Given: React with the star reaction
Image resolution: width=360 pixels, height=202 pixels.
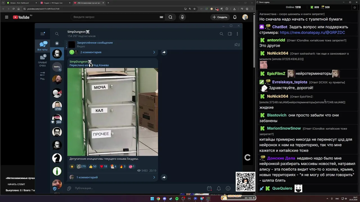Looking at the screenshot, I should pos(72,166).
